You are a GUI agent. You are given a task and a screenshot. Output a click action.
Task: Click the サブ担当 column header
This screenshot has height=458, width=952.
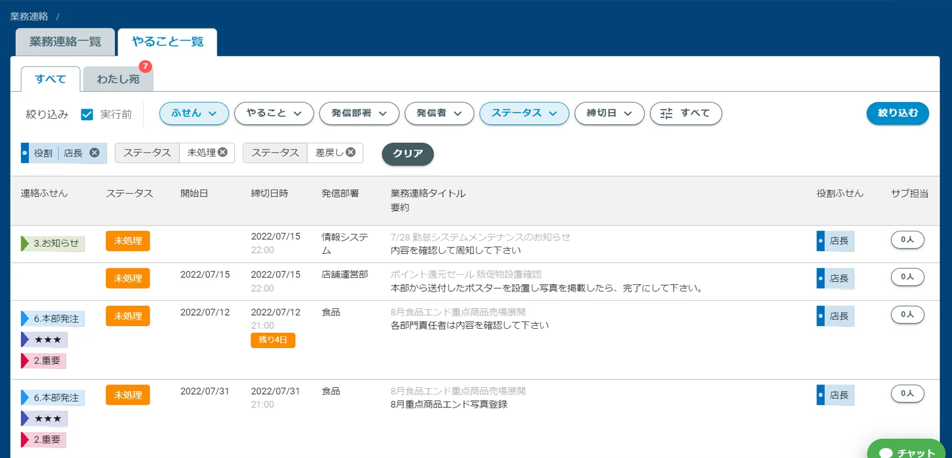click(x=910, y=193)
